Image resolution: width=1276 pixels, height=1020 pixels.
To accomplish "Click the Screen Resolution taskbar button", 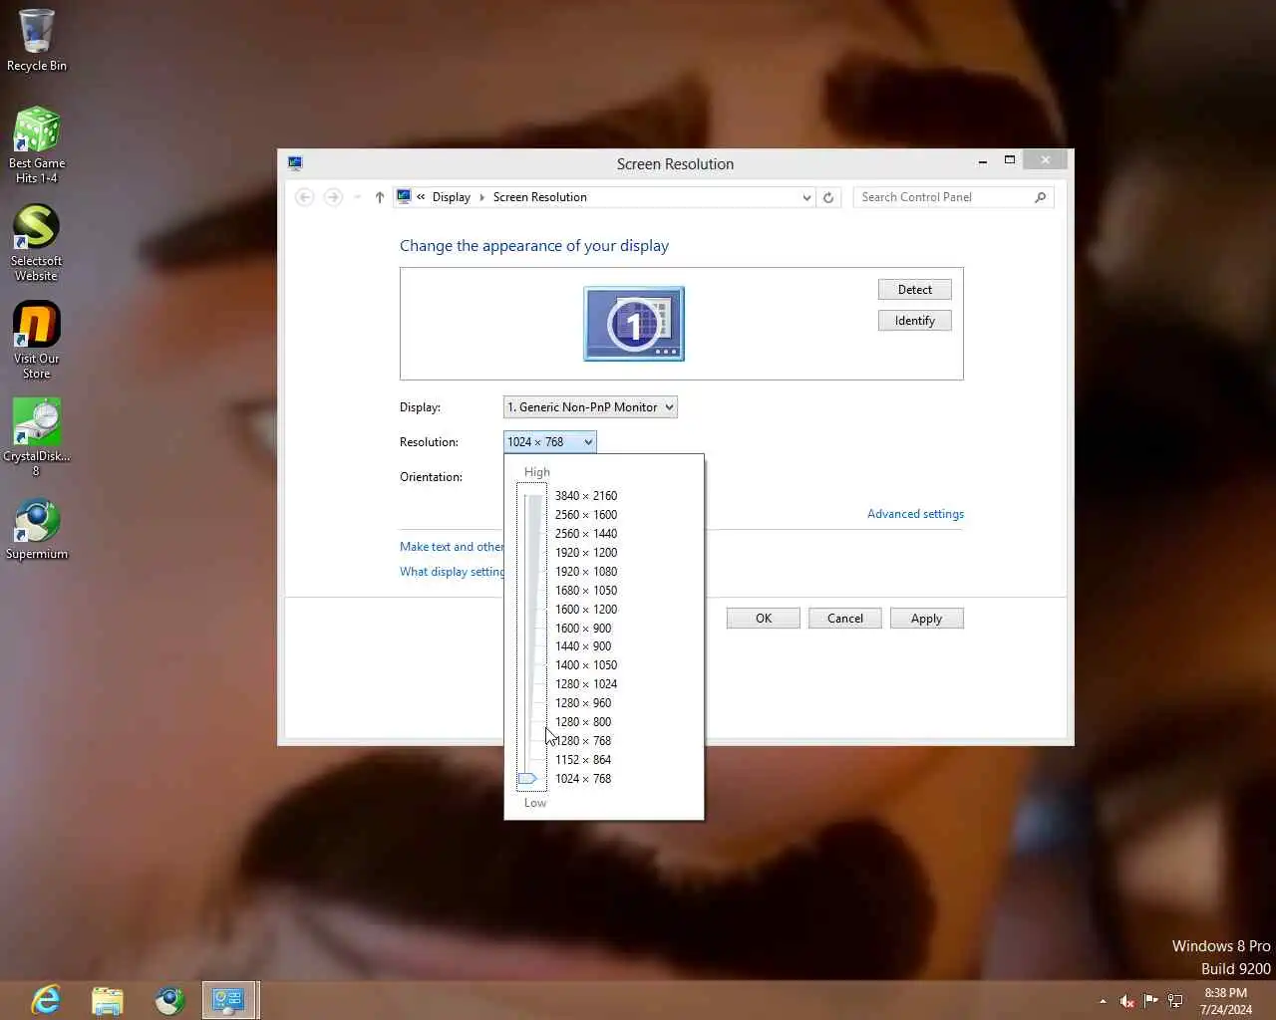I will click(x=230, y=1000).
